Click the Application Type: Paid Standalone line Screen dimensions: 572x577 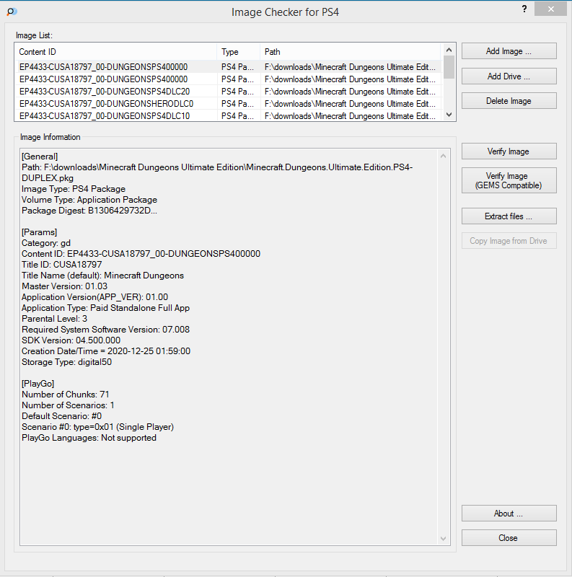[x=105, y=308]
